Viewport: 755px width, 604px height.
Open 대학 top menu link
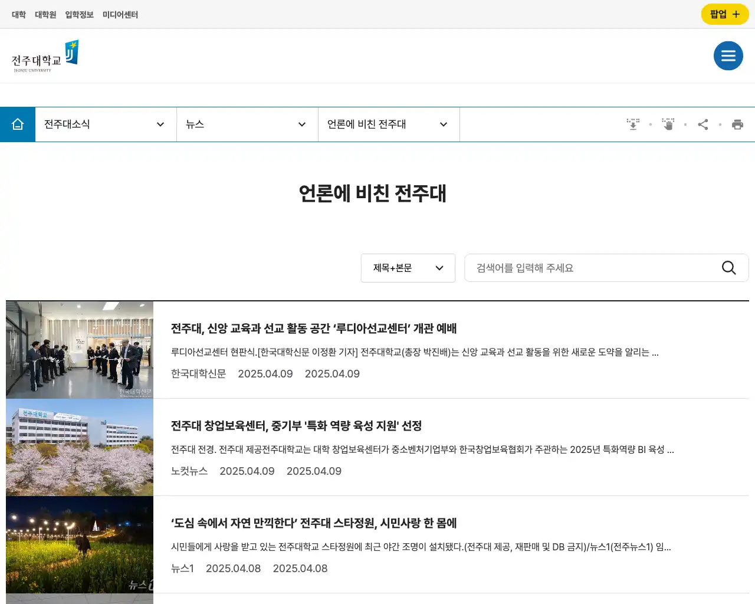[19, 15]
